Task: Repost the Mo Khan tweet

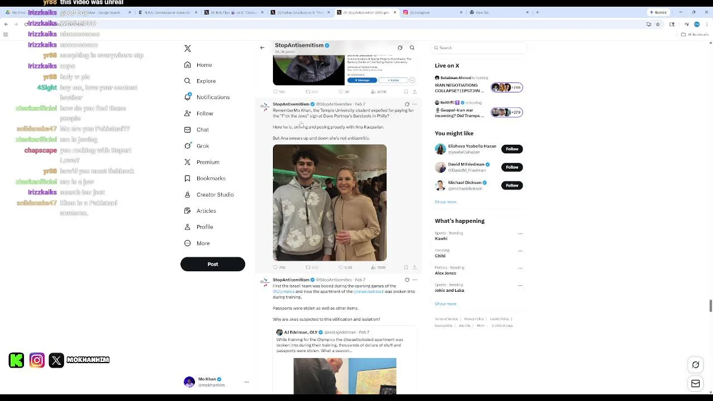Action: [x=307, y=267]
